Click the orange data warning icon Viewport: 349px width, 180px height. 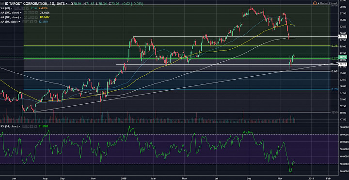[315, 3]
